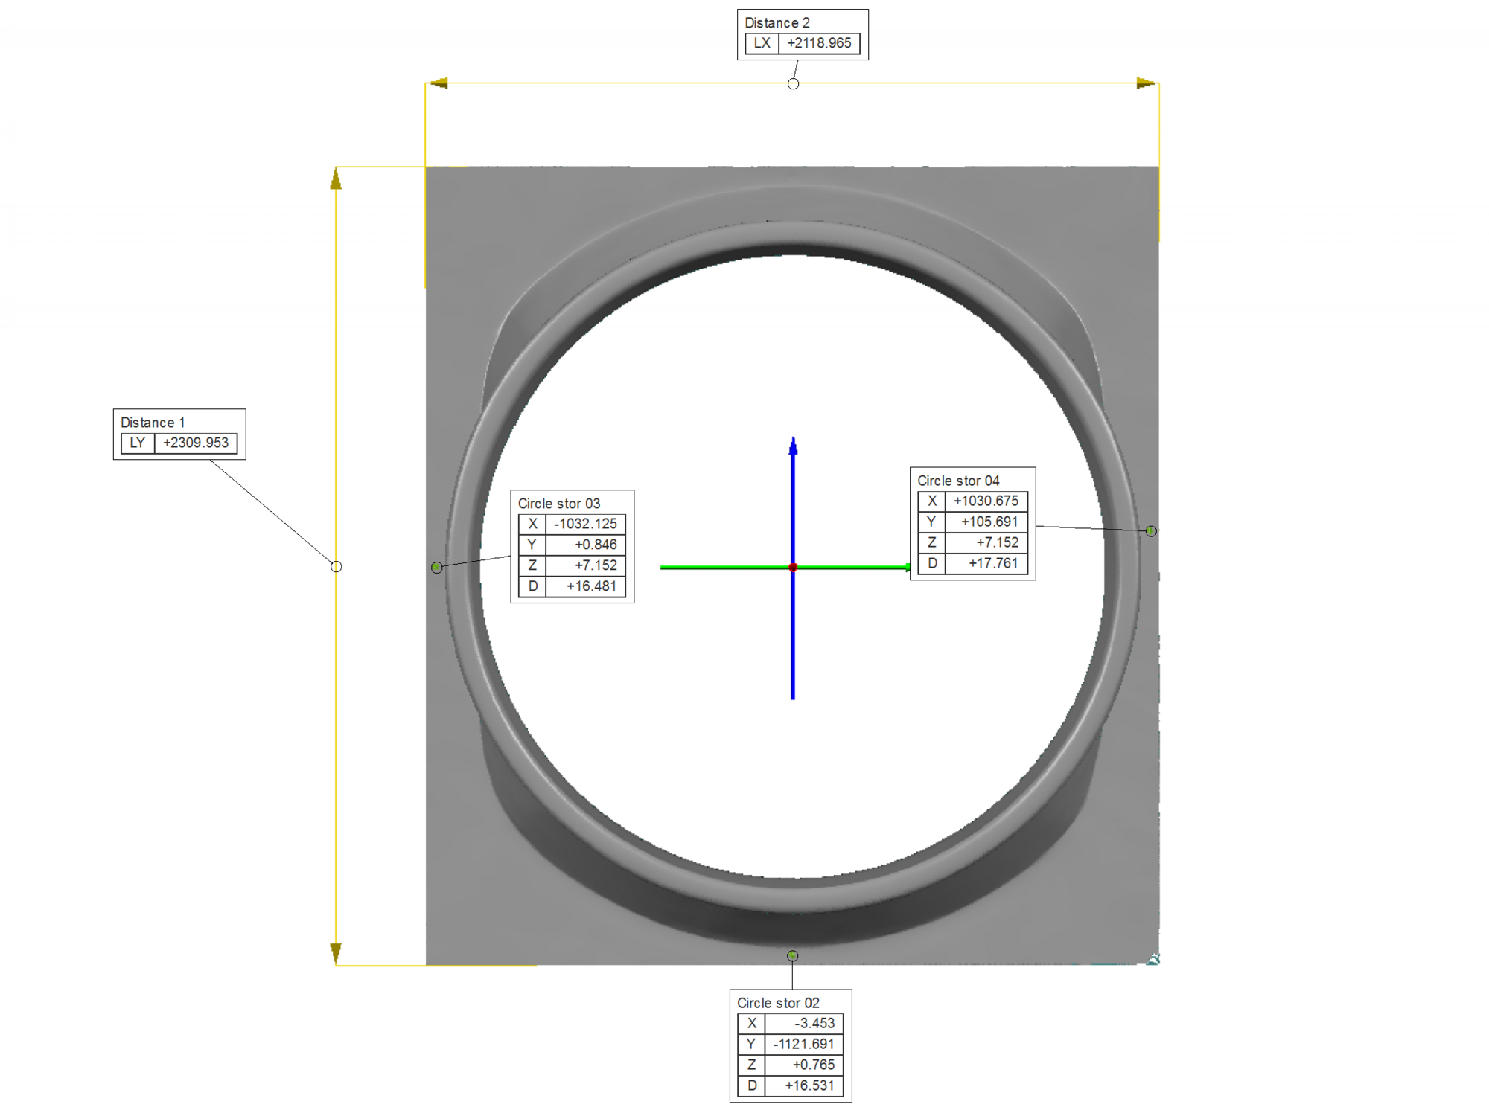Click the Circle stor 03 title text
Viewport: 1489px width, 1116px height.
tap(558, 504)
